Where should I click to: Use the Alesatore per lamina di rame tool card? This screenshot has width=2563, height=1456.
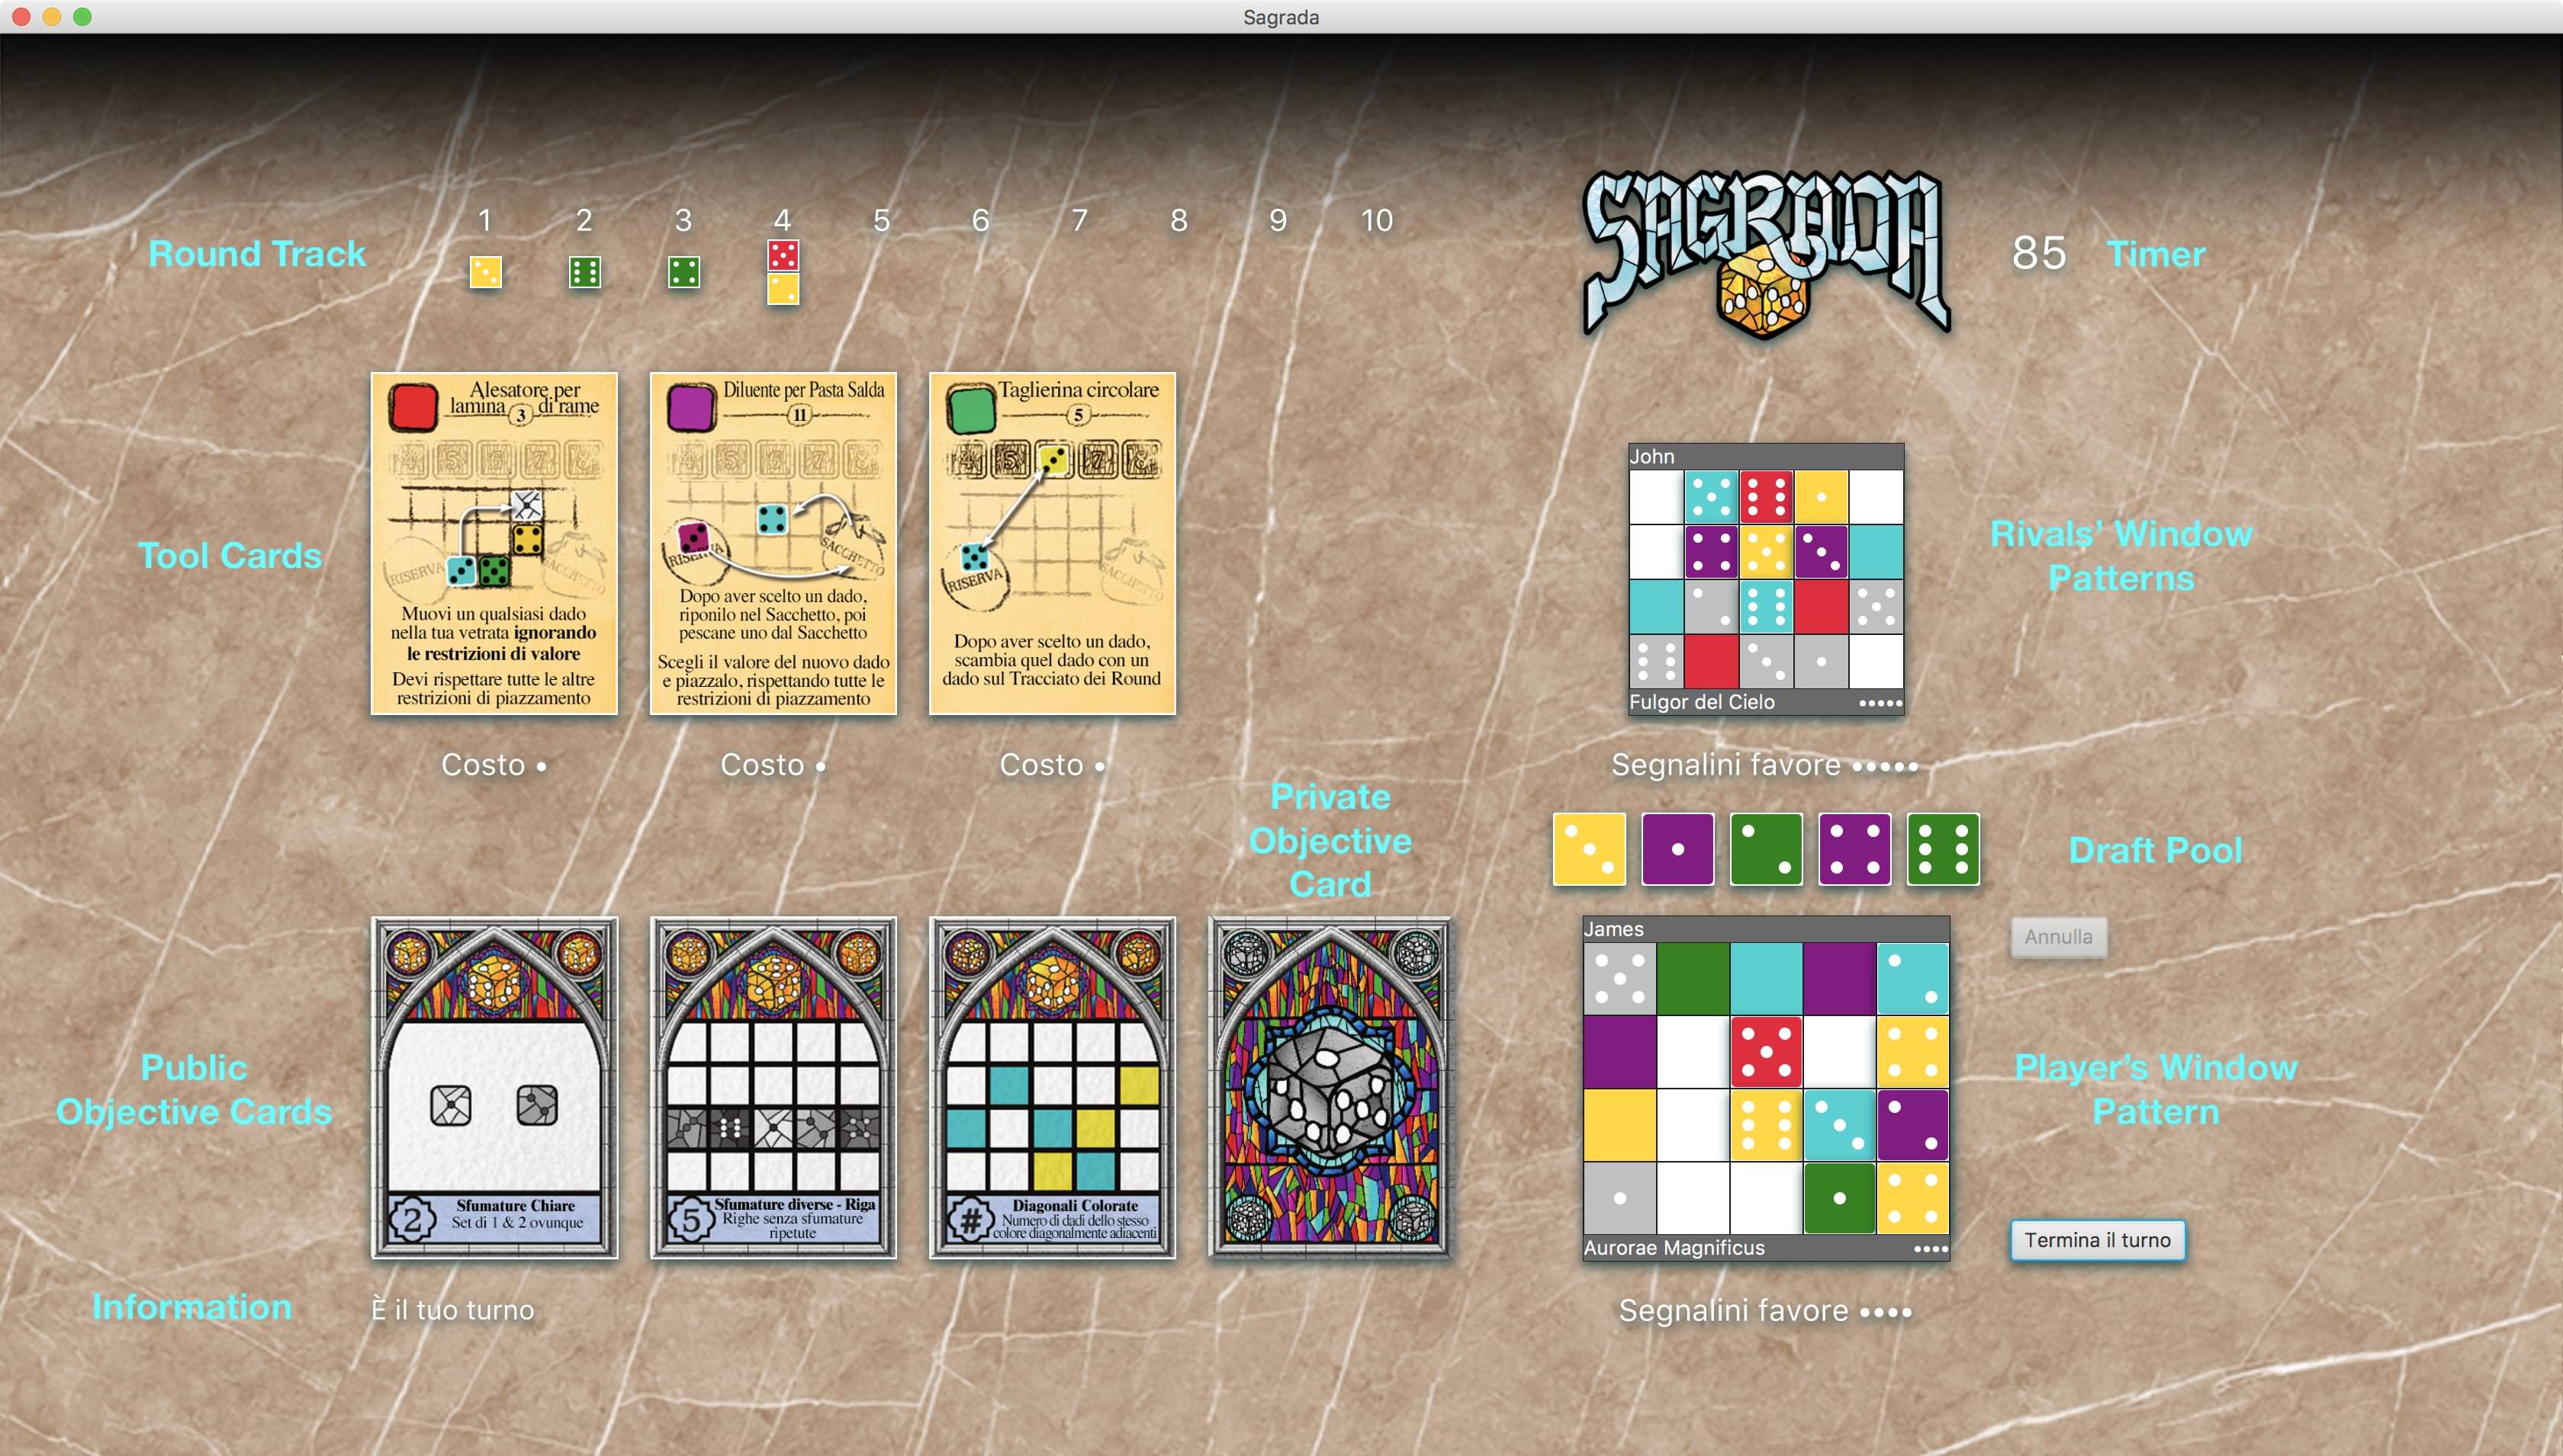[x=494, y=543]
